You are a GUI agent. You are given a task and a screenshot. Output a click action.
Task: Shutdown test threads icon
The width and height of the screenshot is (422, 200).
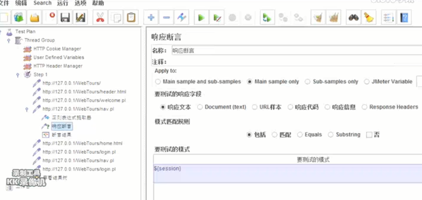point(248,18)
